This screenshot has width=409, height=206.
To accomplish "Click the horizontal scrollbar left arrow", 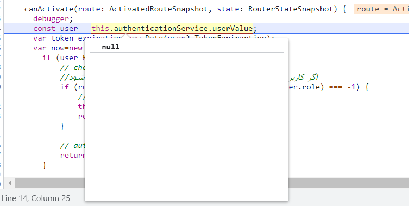I will coord(10,183).
